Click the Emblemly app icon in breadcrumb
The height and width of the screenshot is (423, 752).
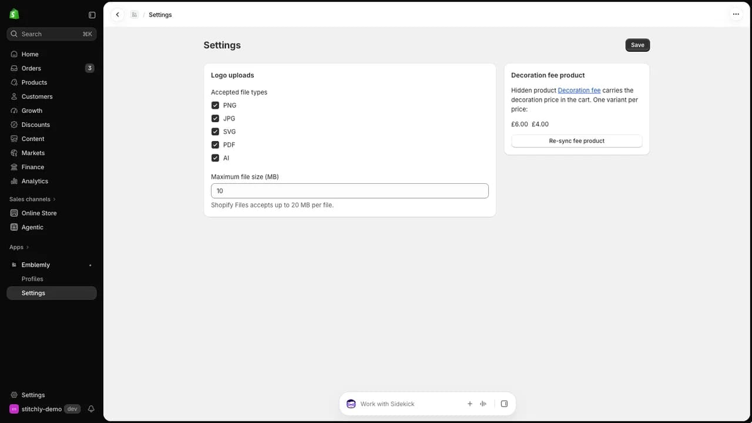click(135, 15)
